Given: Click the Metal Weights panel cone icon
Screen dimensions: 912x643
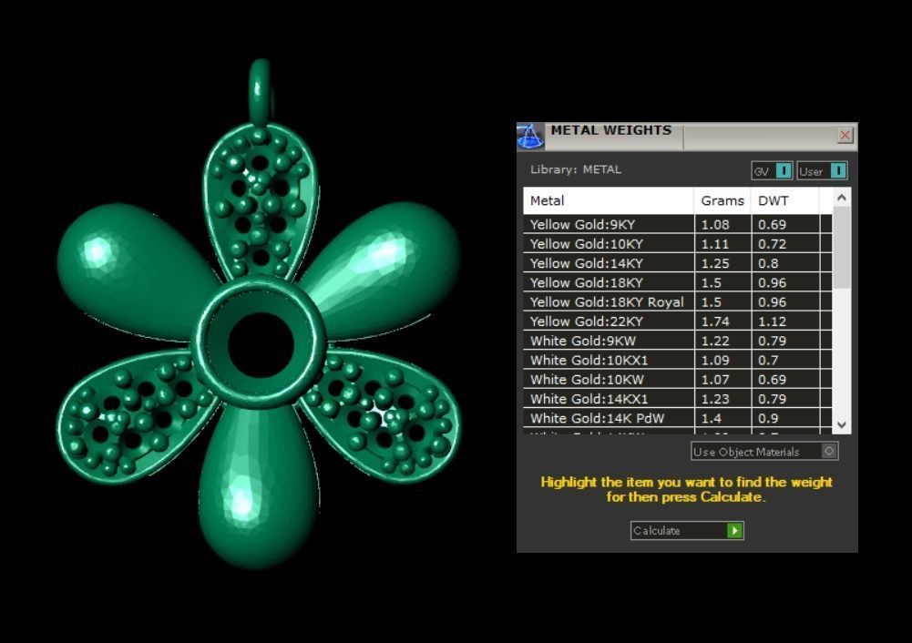Looking at the screenshot, I should pos(530,136).
